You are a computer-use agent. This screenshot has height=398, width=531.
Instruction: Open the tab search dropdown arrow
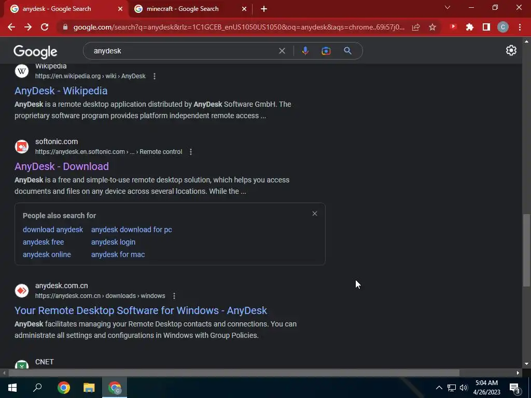[448, 7]
